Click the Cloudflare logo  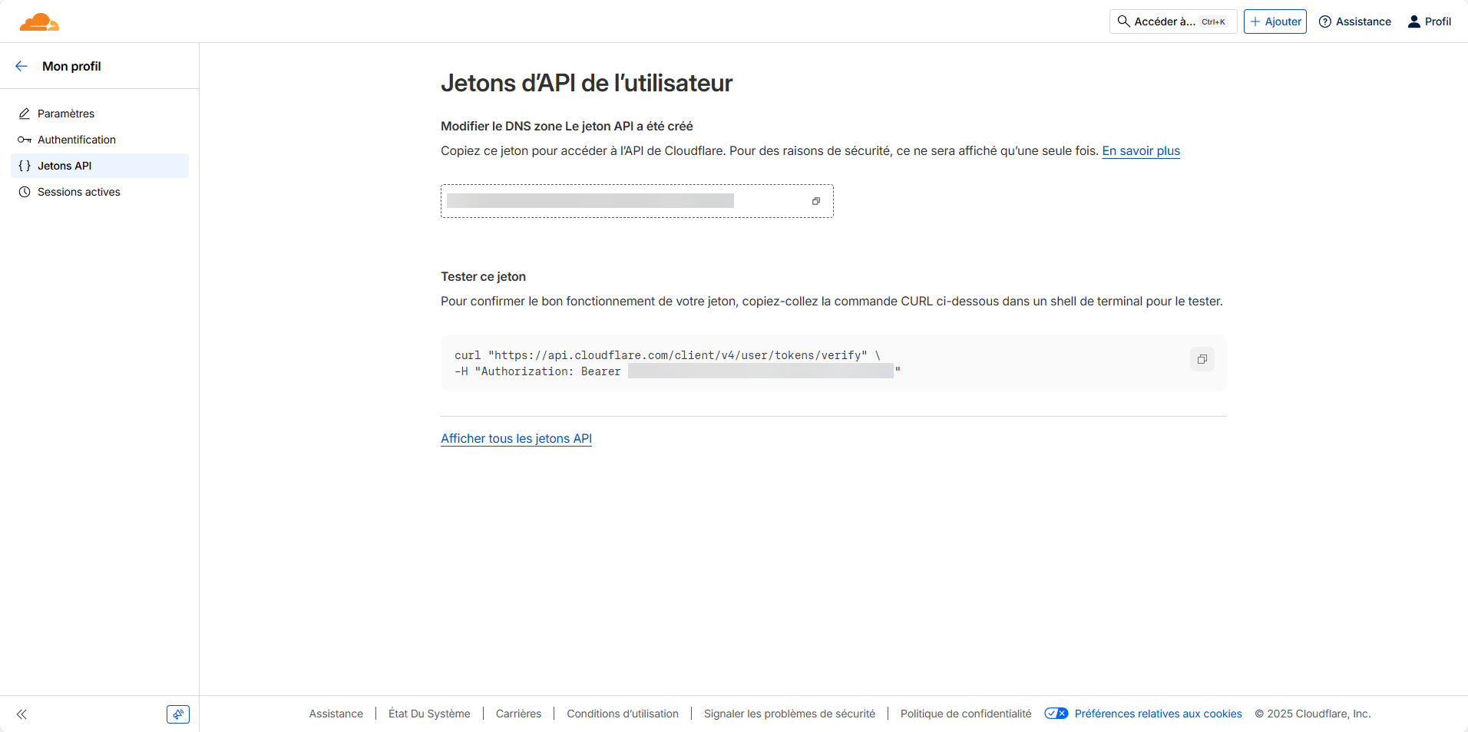click(x=39, y=22)
